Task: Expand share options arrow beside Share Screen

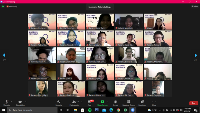Action: click(108, 102)
